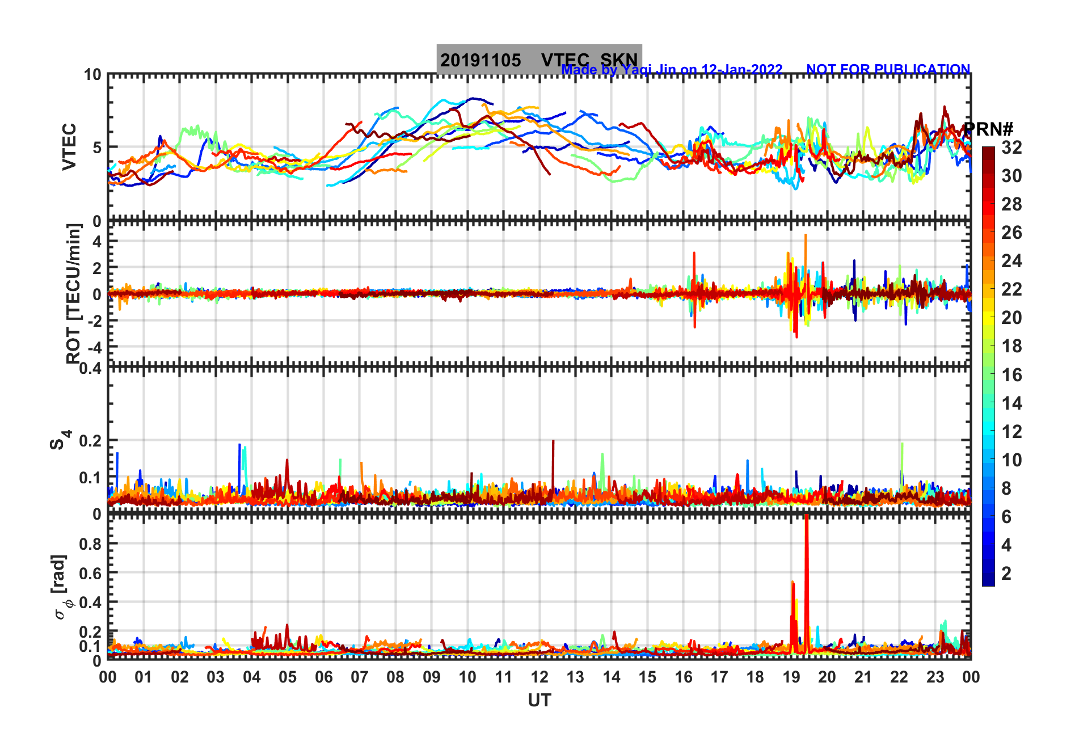Click the ROT axis tick label -2
The image size is (1079, 733).
tap(94, 321)
